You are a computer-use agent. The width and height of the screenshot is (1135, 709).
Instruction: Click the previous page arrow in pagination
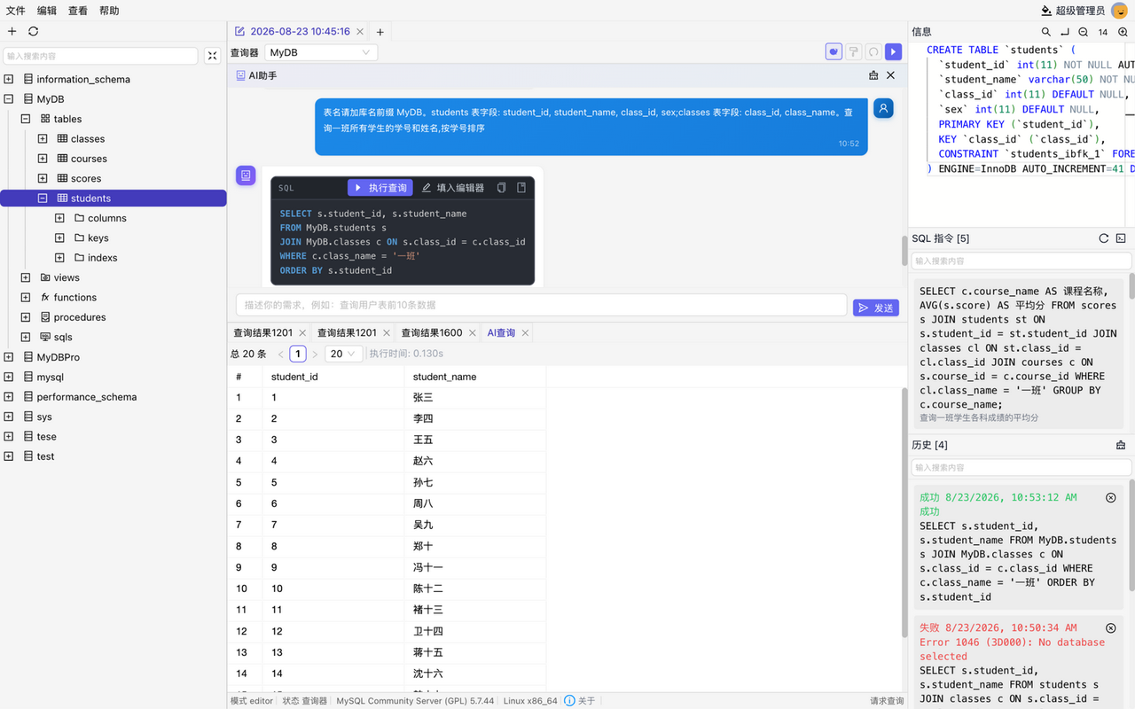(x=281, y=354)
